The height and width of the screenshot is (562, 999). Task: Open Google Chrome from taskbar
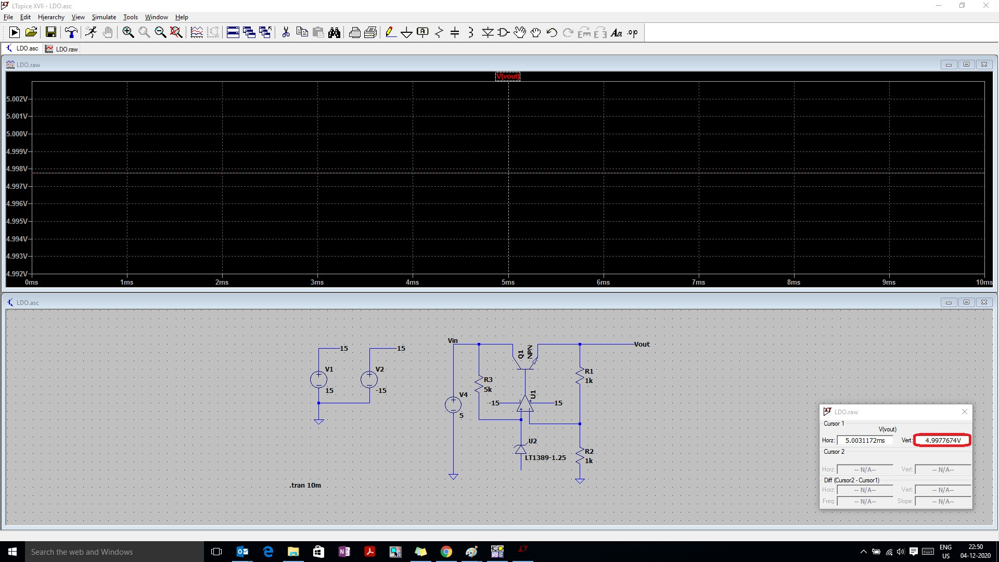click(446, 552)
